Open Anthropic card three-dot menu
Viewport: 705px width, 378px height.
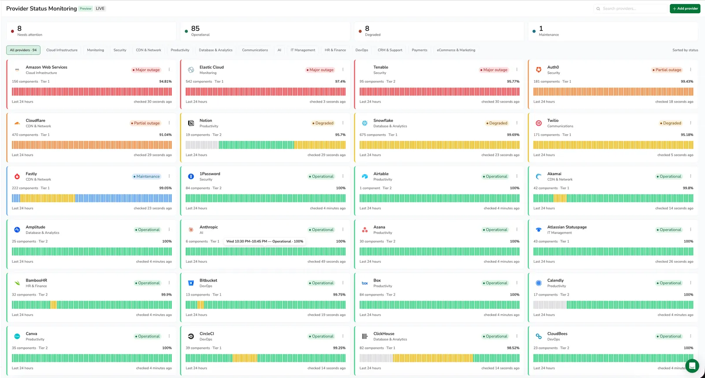coord(343,229)
